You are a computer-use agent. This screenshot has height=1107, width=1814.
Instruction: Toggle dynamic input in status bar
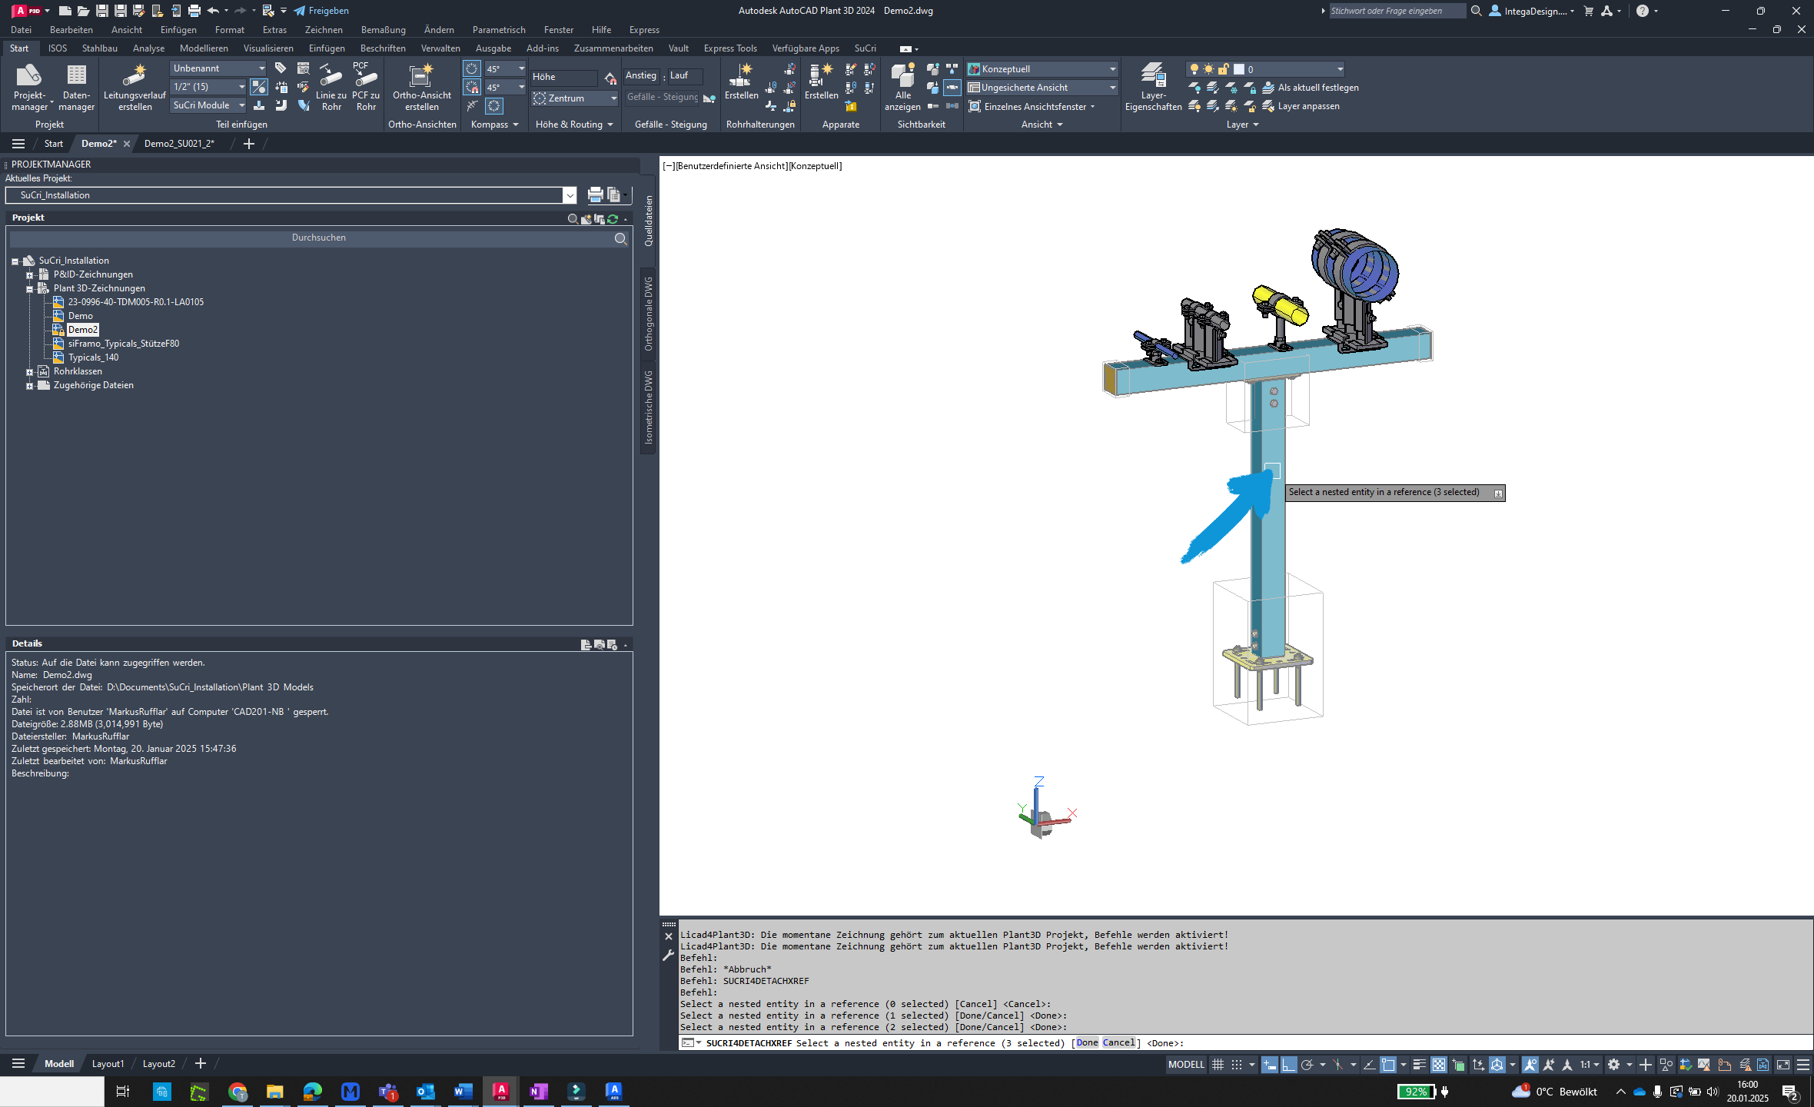[1269, 1065]
